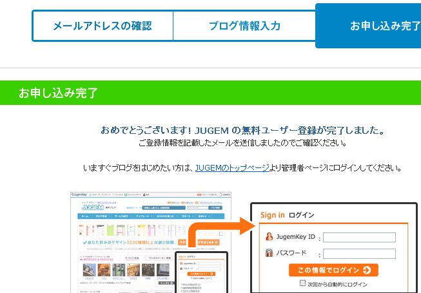
Task: Click the user icon beside JugemKey ID
Action: [269, 236]
